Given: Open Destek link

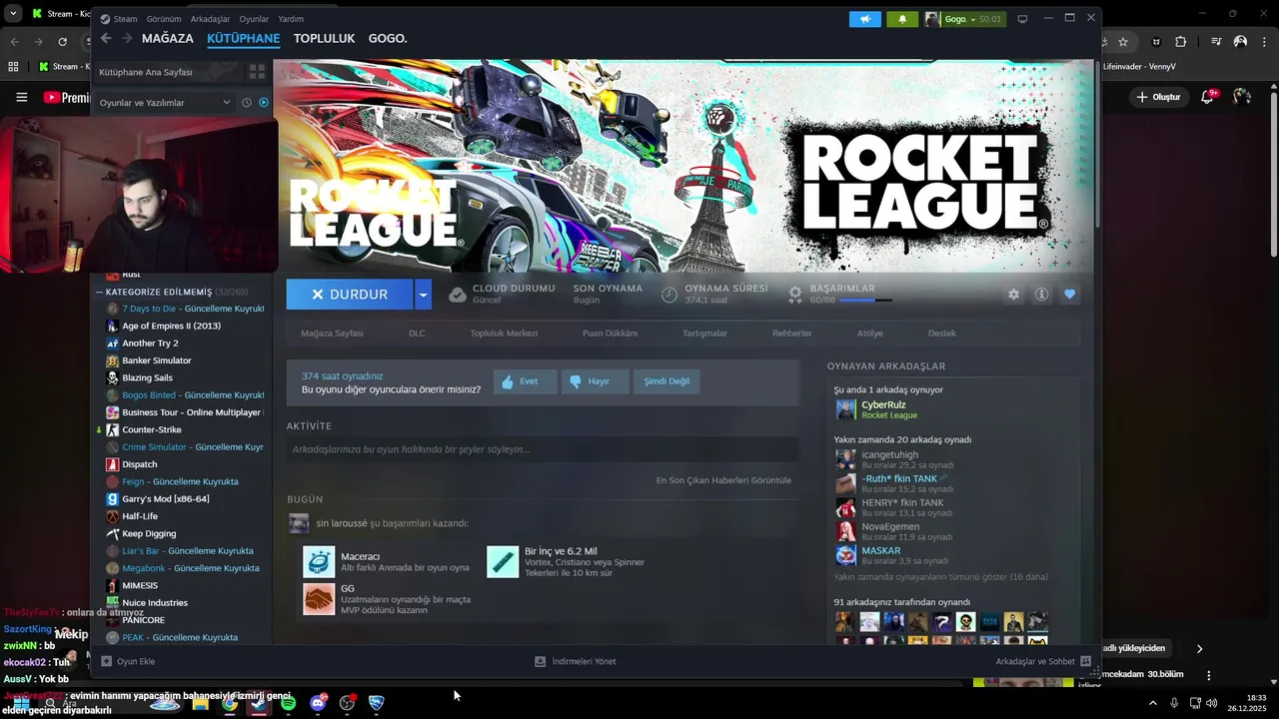Looking at the screenshot, I should coord(942,334).
